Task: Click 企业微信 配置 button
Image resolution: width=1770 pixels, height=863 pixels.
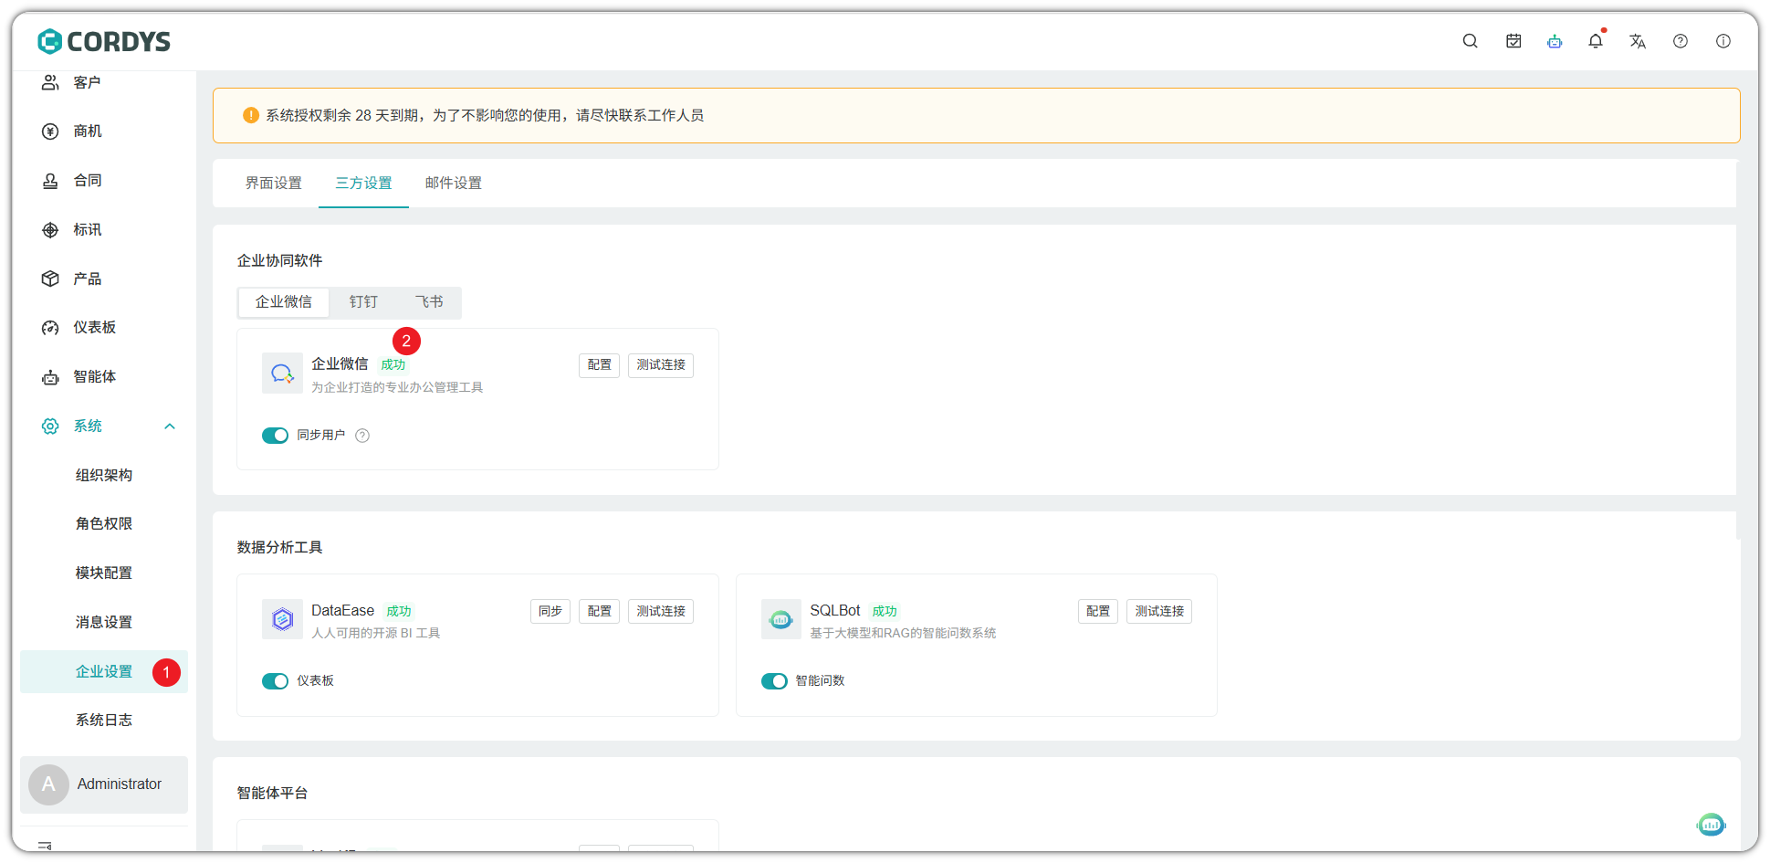Action: click(599, 365)
